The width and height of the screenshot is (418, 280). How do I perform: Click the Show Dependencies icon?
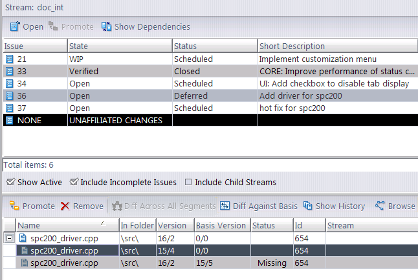click(x=107, y=26)
